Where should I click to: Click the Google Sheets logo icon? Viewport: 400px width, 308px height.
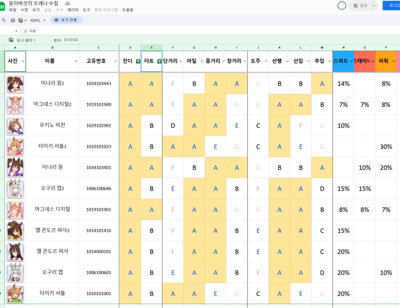click(x=2, y=6)
